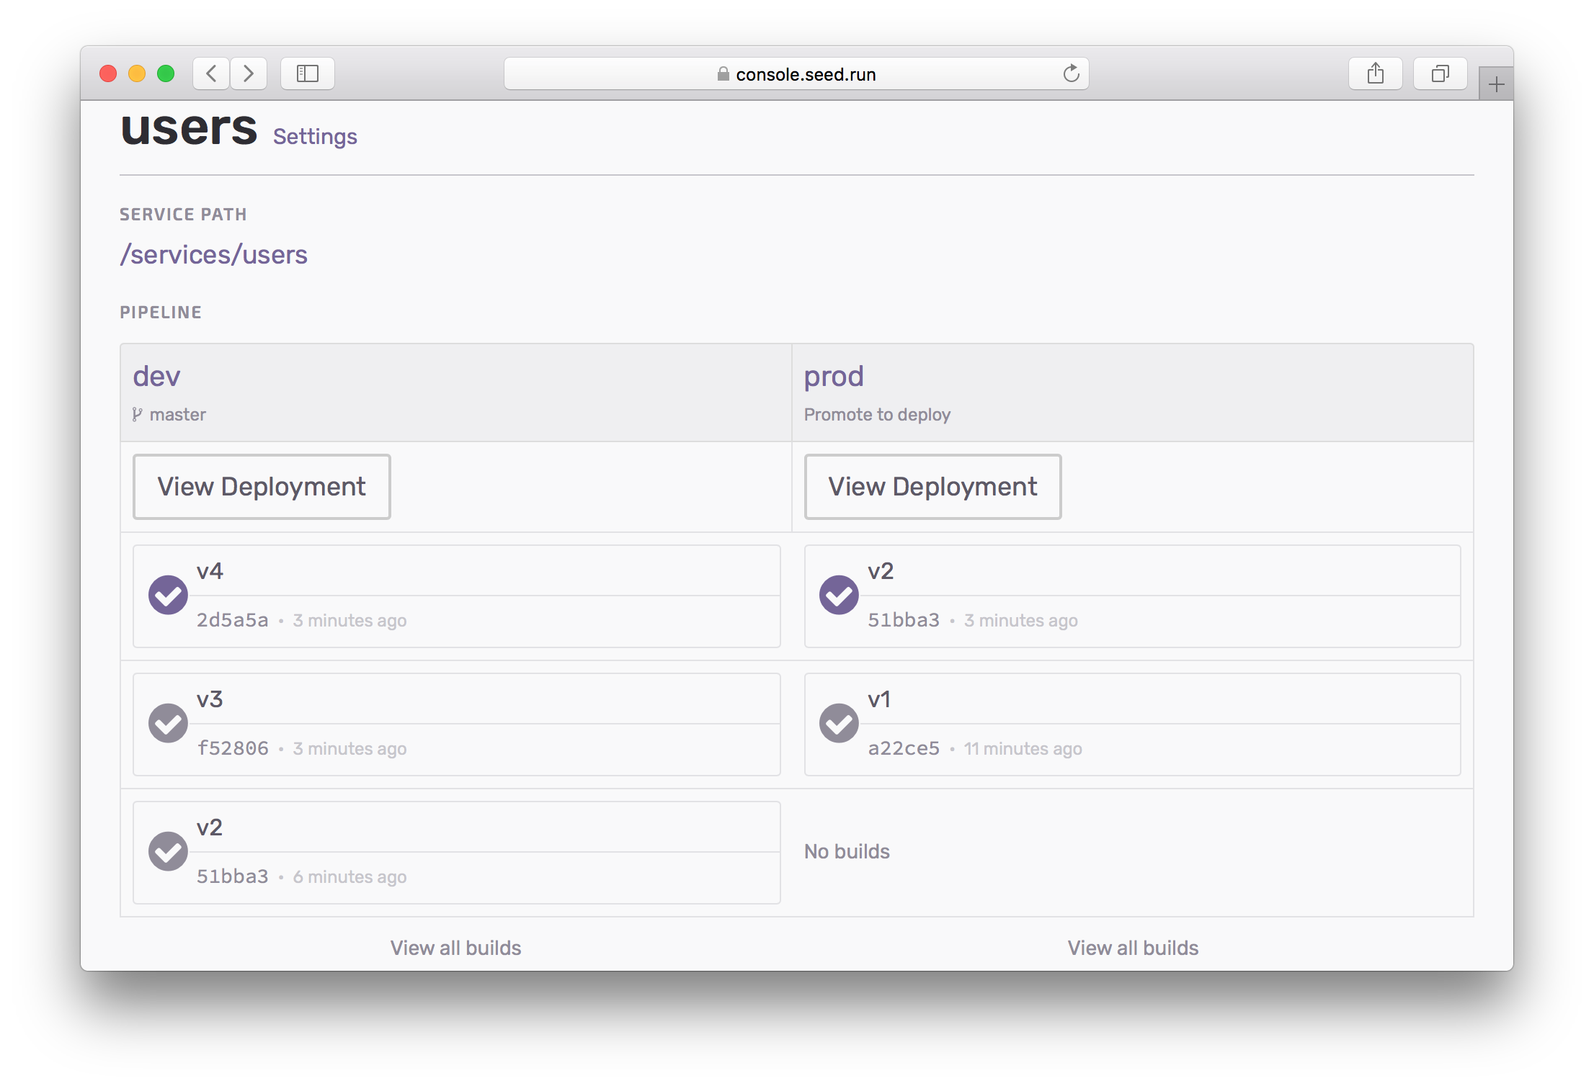Open the users service Settings link
Screen dimensions: 1594x1086
tap(315, 136)
